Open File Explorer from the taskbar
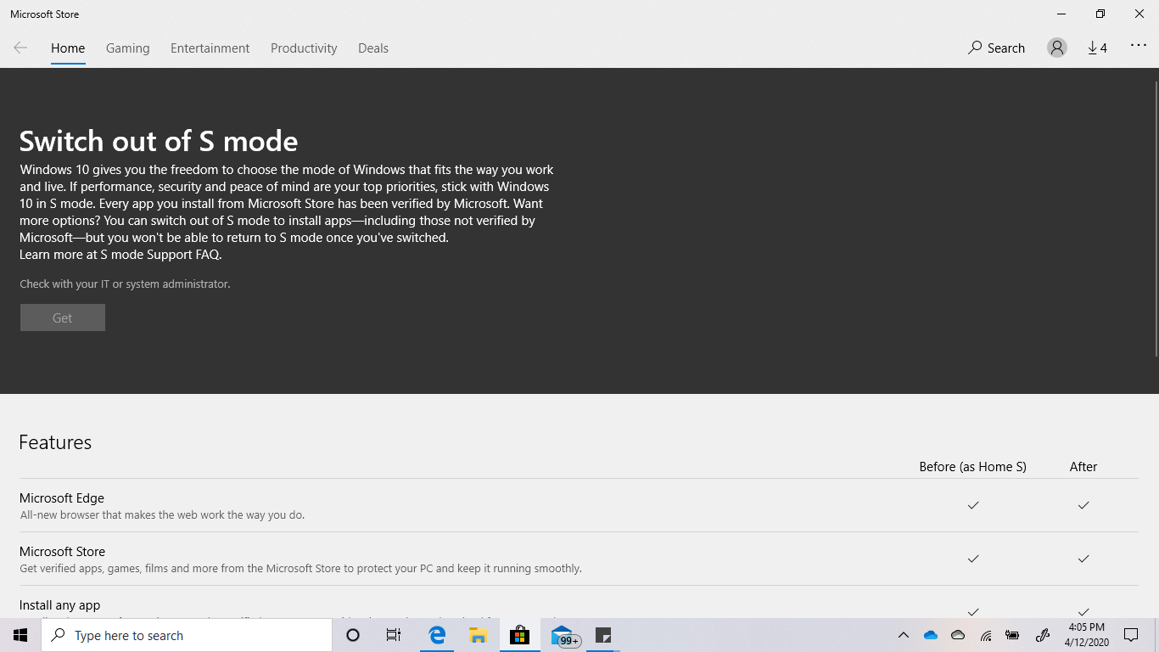Viewport: 1159px width, 652px height. [x=479, y=635]
